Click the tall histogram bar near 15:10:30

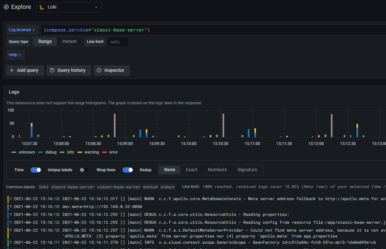tap(223, 125)
